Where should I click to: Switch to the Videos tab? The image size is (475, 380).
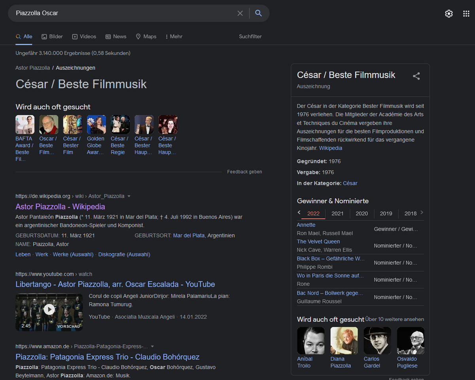[84, 36]
